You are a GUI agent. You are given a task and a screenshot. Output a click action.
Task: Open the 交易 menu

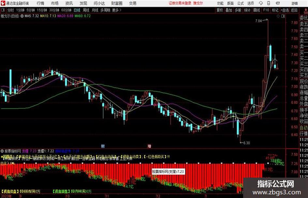(x=133, y=3)
